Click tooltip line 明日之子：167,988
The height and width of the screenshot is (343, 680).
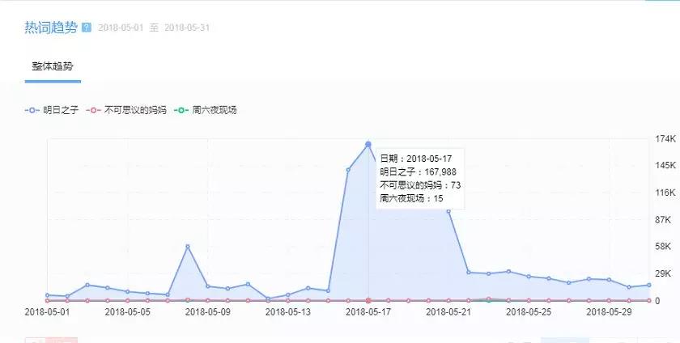pyautogui.click(x=418, y=172)
